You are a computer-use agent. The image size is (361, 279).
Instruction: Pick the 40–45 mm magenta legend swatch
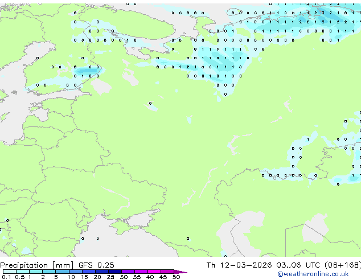tap(154, 272)
